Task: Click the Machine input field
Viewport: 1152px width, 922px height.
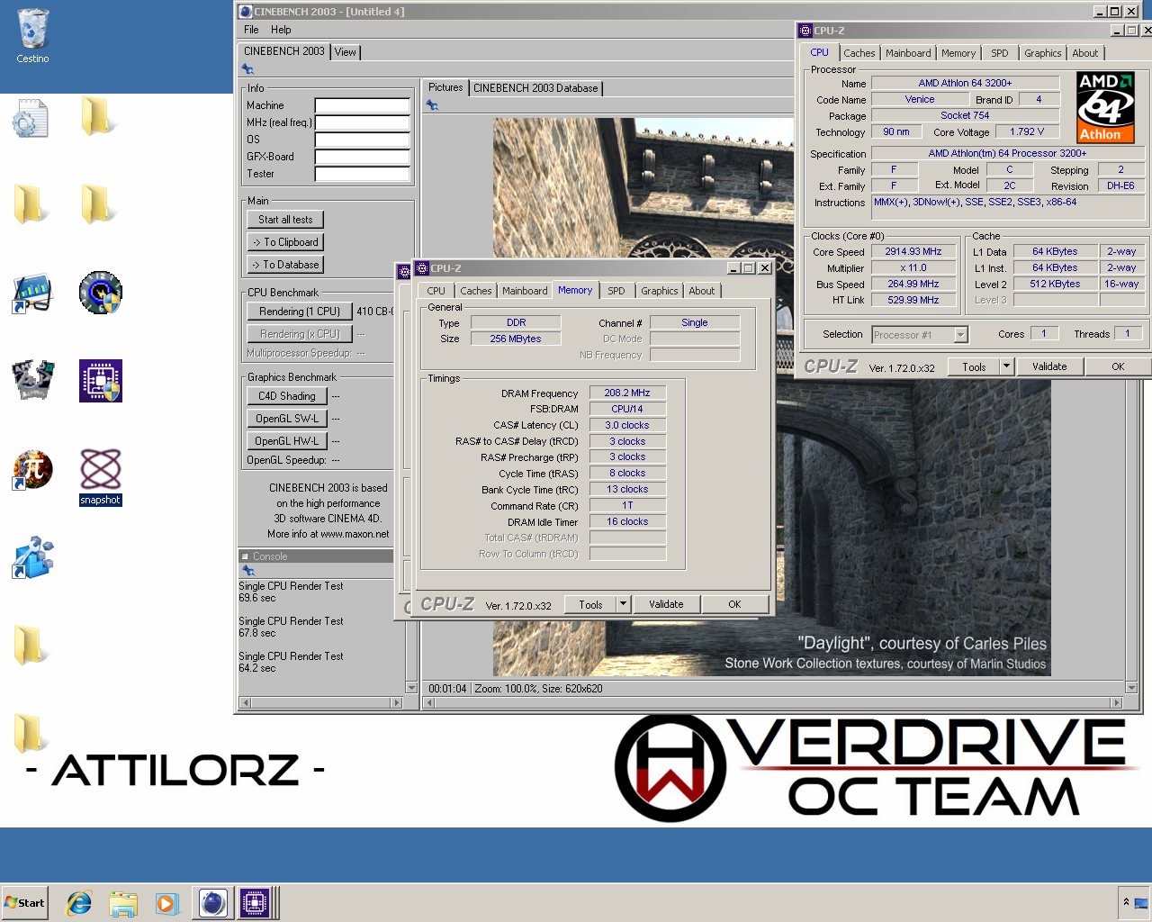Action: pyautogui.click(x=362, y=105)
